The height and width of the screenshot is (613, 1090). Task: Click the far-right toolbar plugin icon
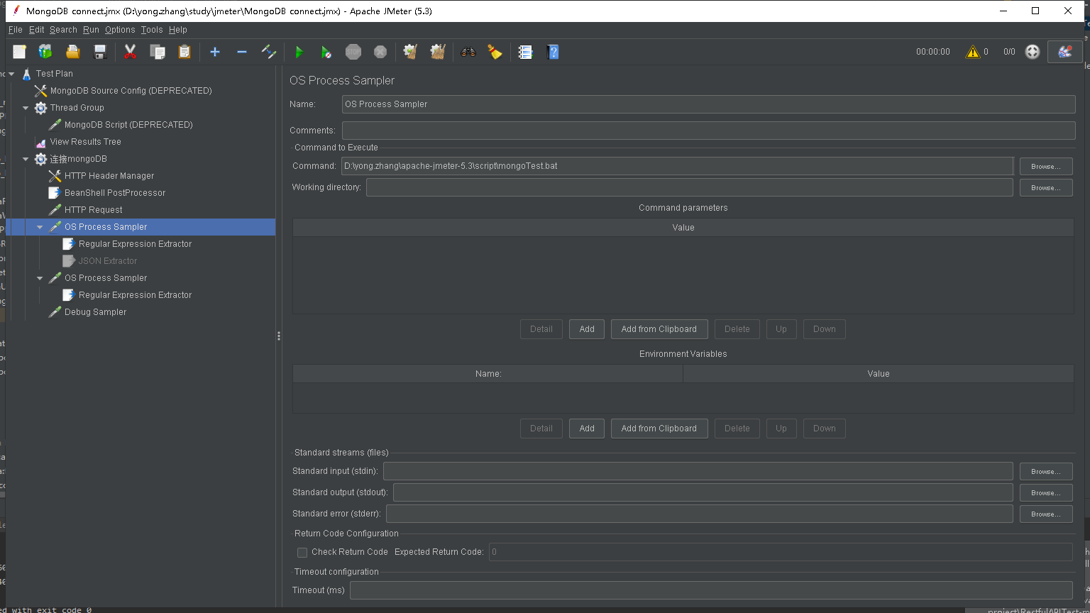tap(1065, 52)
